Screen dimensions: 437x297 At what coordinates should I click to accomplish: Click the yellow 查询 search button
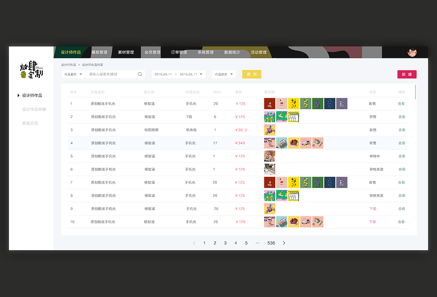point(252,74)
